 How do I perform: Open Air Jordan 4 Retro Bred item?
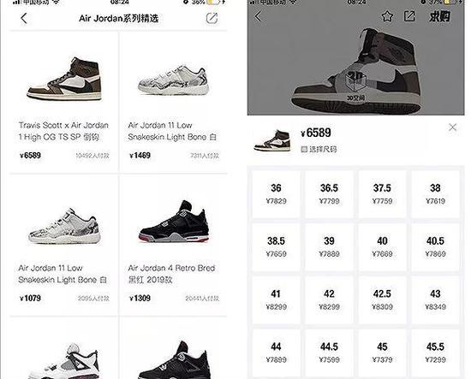tap(174, 245)
